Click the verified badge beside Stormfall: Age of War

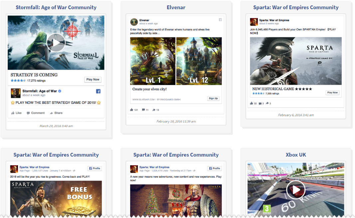point(60,91)
